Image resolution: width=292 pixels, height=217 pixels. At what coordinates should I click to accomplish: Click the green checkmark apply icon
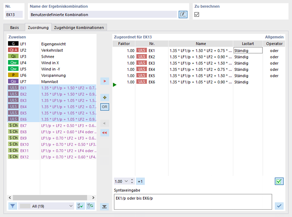pyautogui.click(x=279, y=181)
